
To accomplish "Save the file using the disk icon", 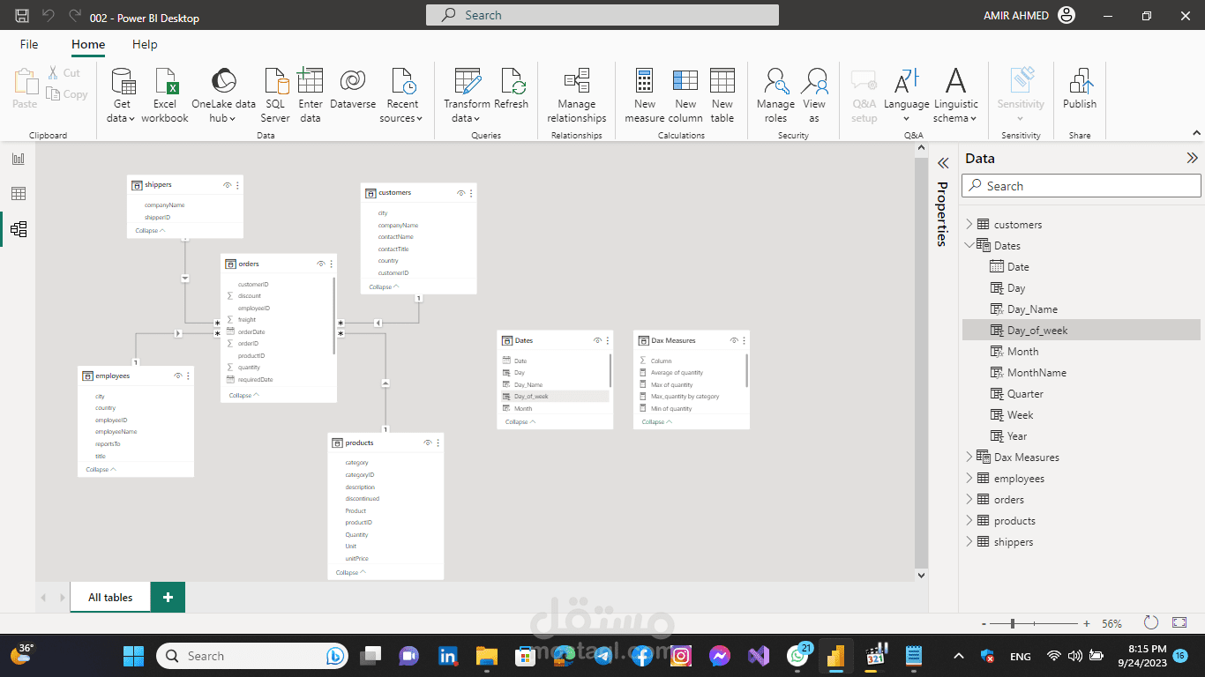I will (22, 17).
